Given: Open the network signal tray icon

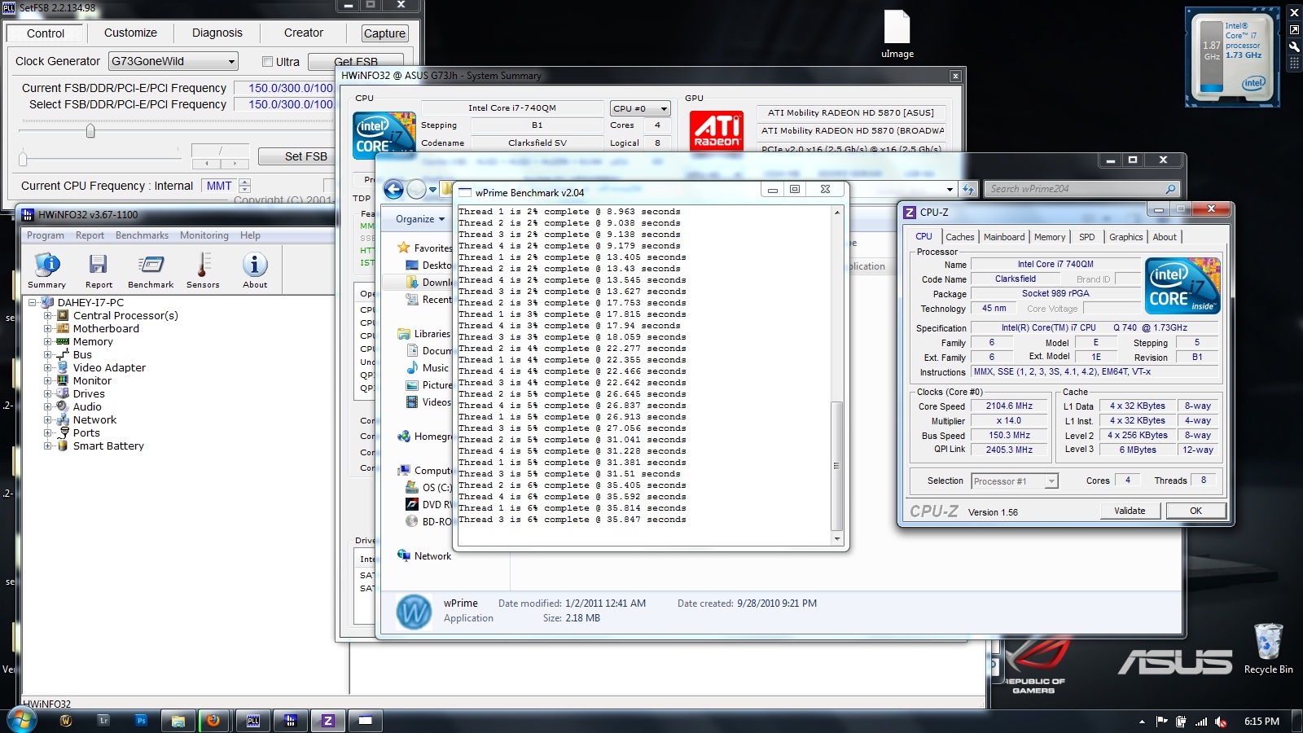Looking at the screenshot, I should point(1201,722).
